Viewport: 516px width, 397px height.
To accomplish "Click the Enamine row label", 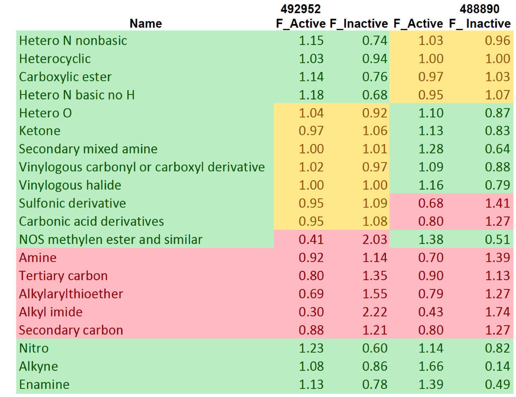I will 44,385.
